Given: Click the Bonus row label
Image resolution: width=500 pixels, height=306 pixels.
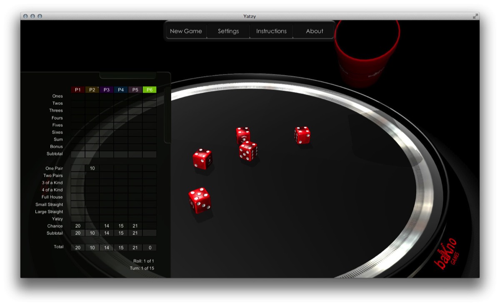Looking at the screenshot, I should 56,147.
